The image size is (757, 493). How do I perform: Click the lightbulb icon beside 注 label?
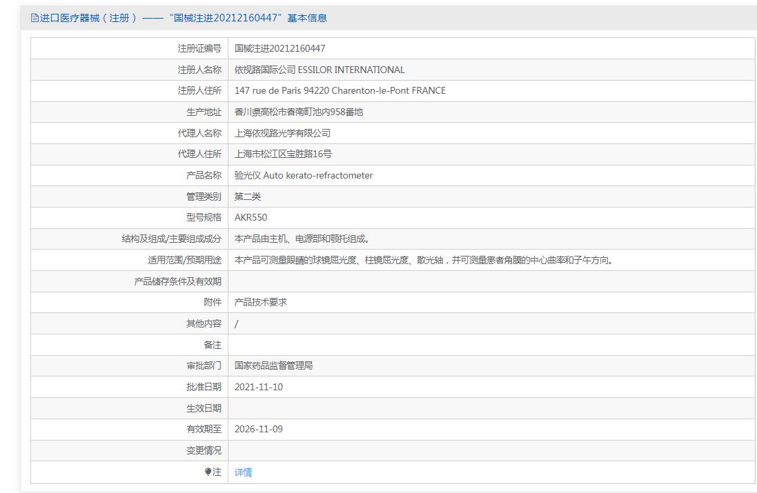coord(208,472)
